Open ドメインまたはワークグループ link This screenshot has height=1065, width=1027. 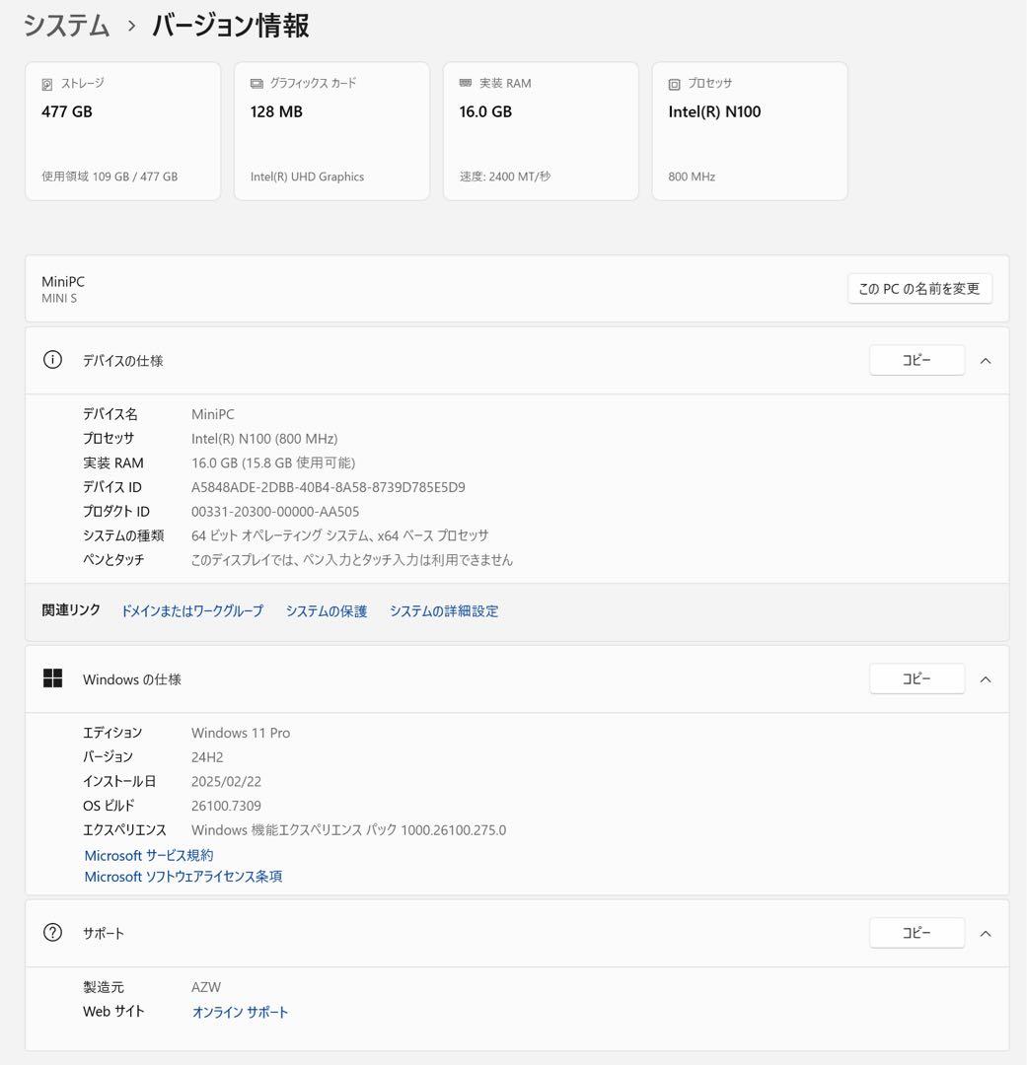click(192, 611)
